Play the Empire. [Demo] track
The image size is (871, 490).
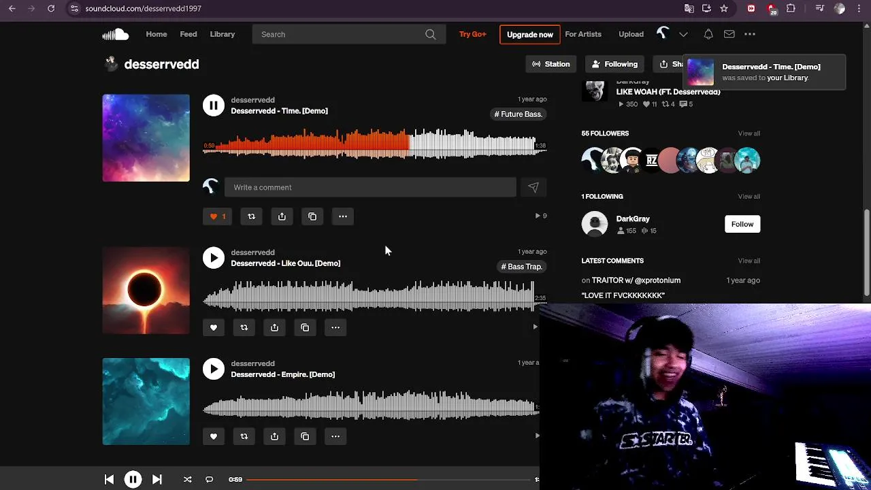pyautogui.click(x=213, y=369)
